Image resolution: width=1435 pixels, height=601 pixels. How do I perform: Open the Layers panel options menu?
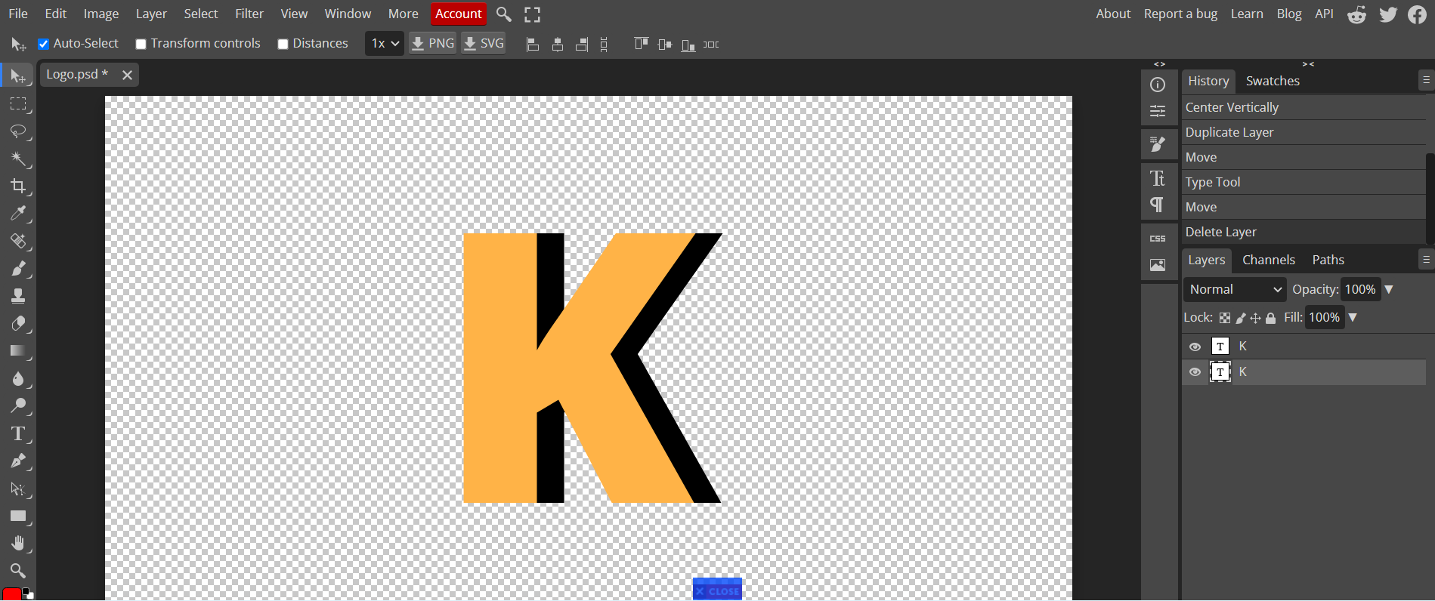point(1426,259)
